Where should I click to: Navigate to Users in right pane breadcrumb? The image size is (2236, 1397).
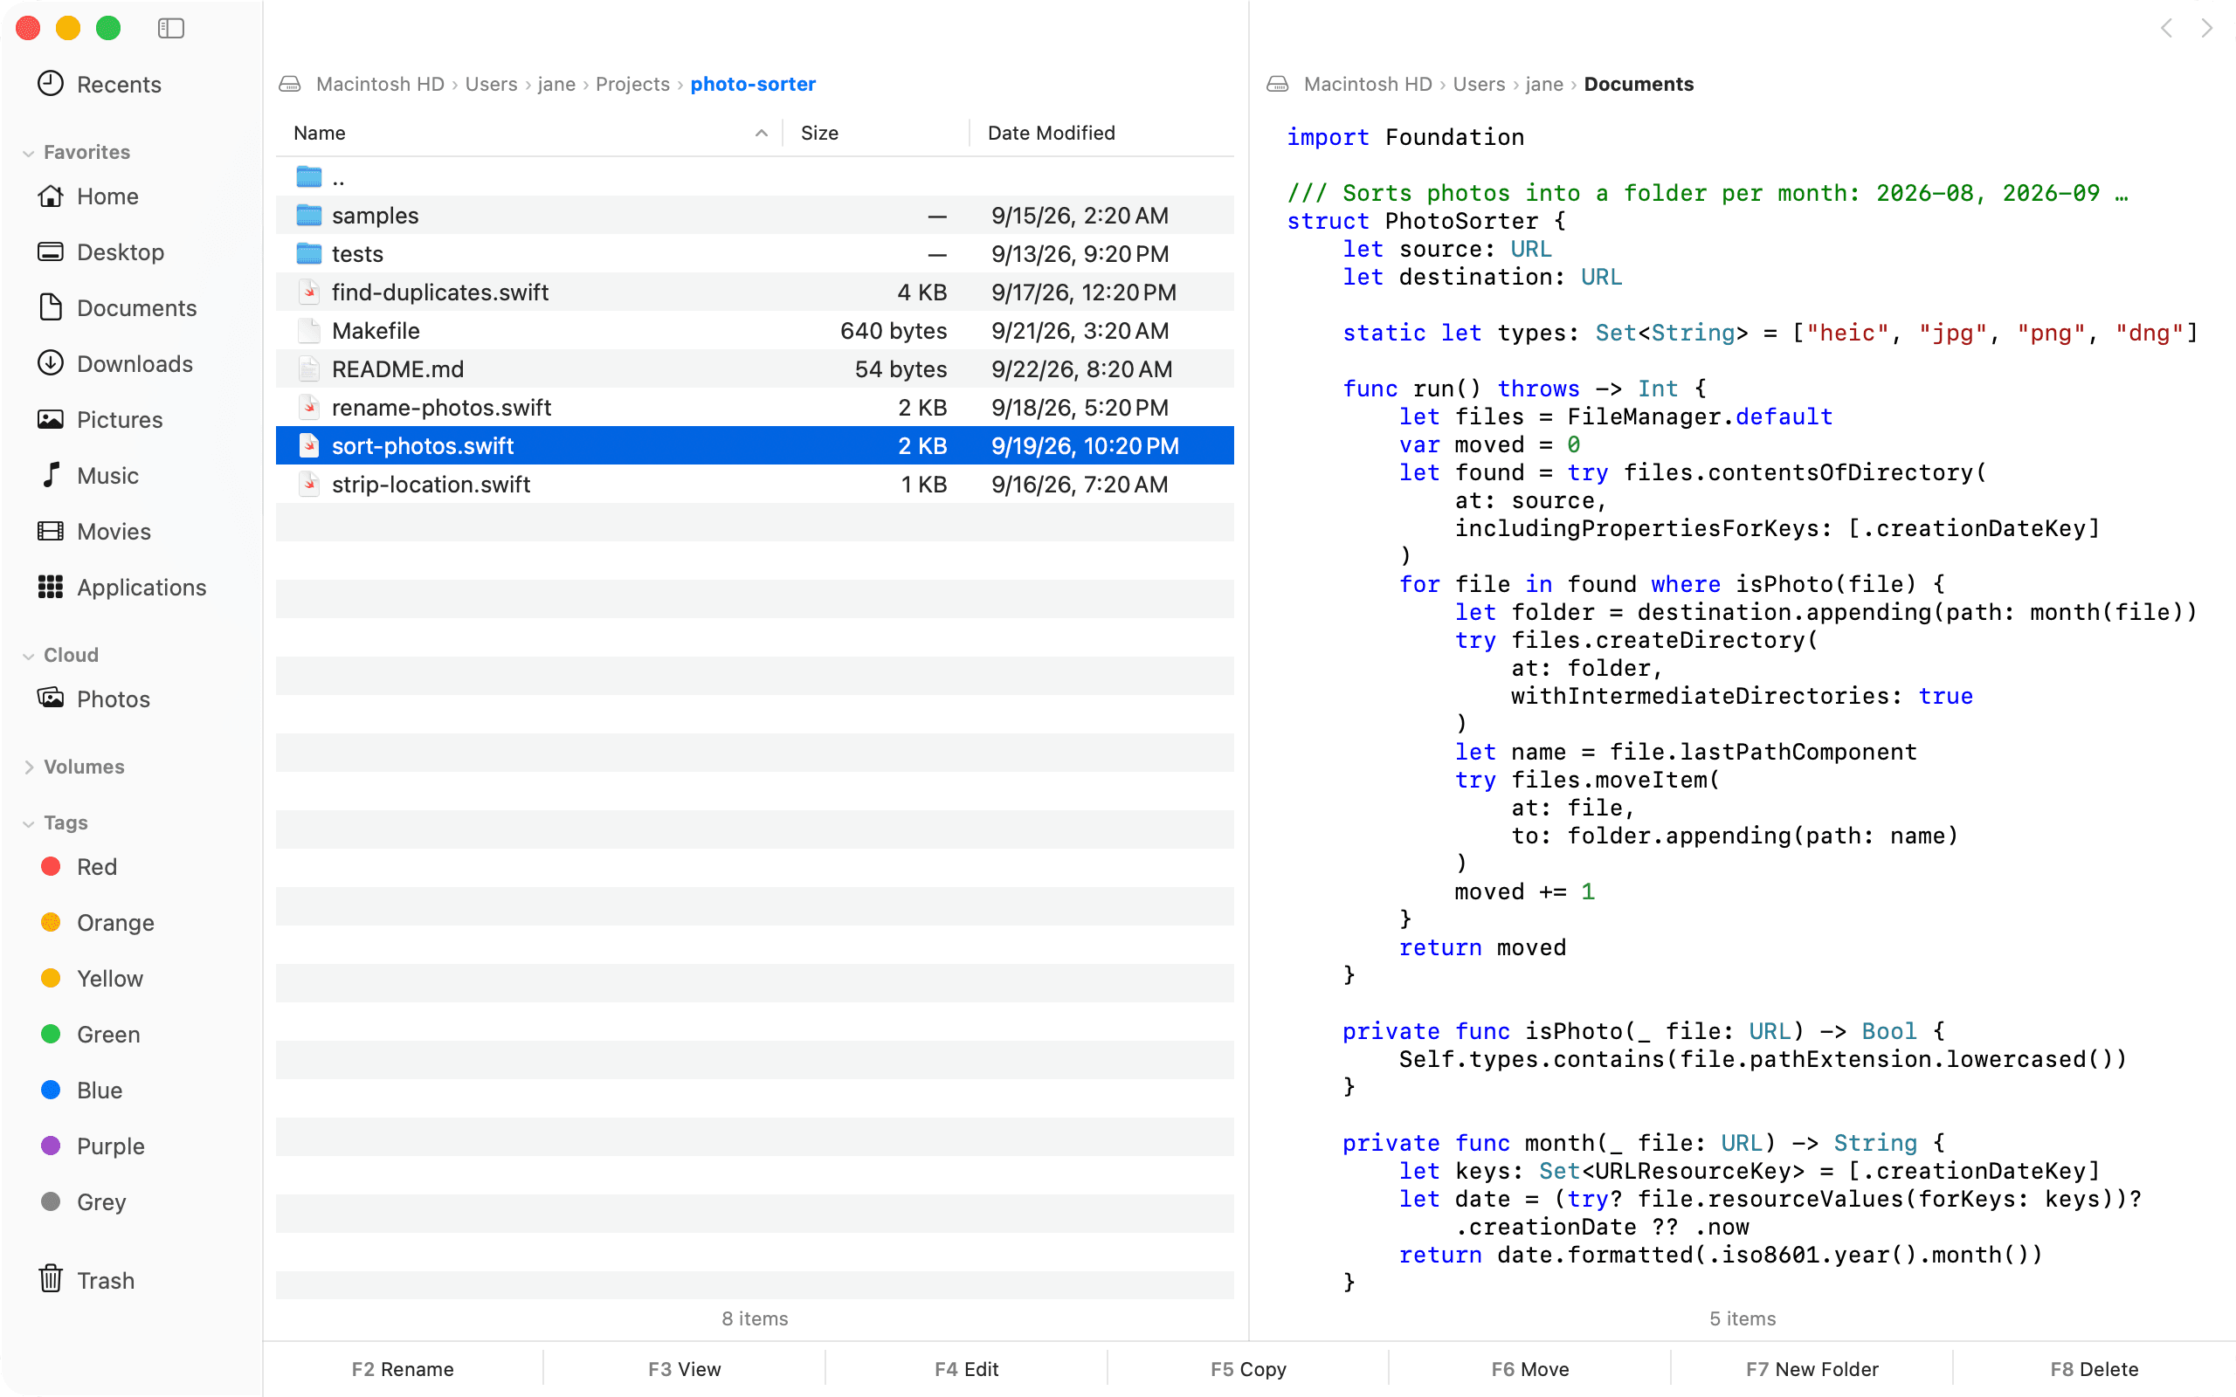pos(1479,84)
